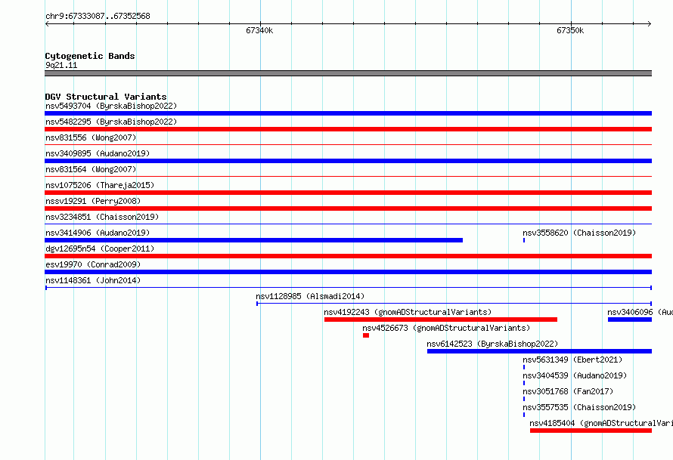Click the nsv4185404 gnomAD variant label
This screenshot has width=673, height=460.
pyautogui.click(x=601, y=423)
